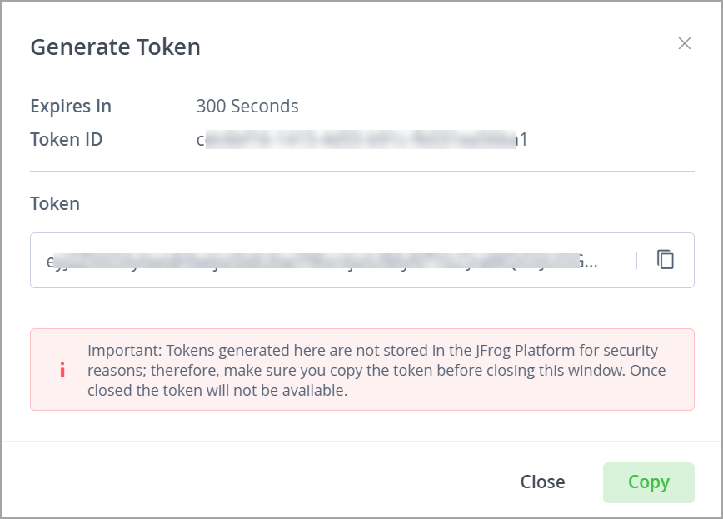Click the 300 Seconds expiration text

[247, 106]
